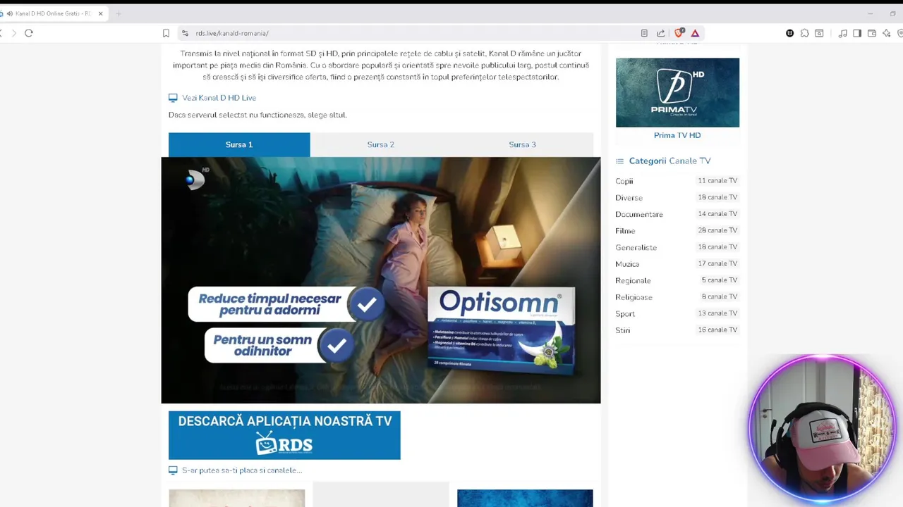Open the Regionale category
903x507 pixels.
(633, 280)
